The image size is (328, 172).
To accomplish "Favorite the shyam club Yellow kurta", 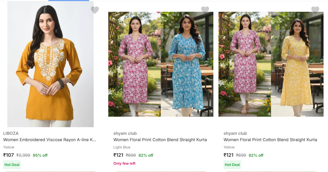I will 315,10.
